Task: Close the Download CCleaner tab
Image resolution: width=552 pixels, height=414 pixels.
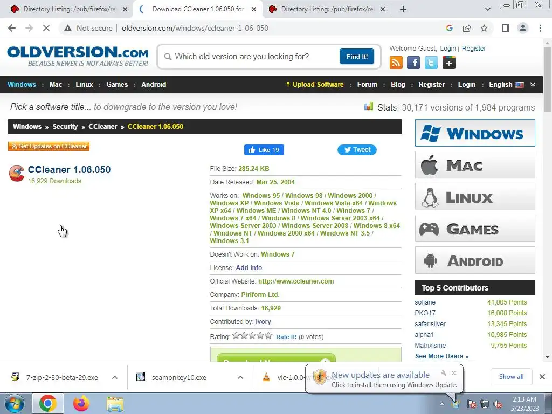Action: pos(253,9)
